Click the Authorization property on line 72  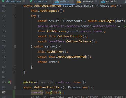tap(105, 26)
